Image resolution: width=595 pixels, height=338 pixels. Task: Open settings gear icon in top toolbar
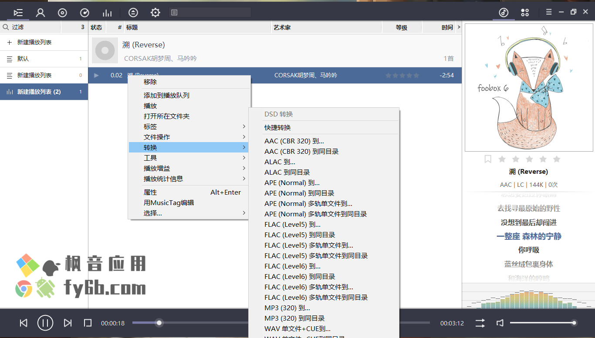click(x=156, y=13)
